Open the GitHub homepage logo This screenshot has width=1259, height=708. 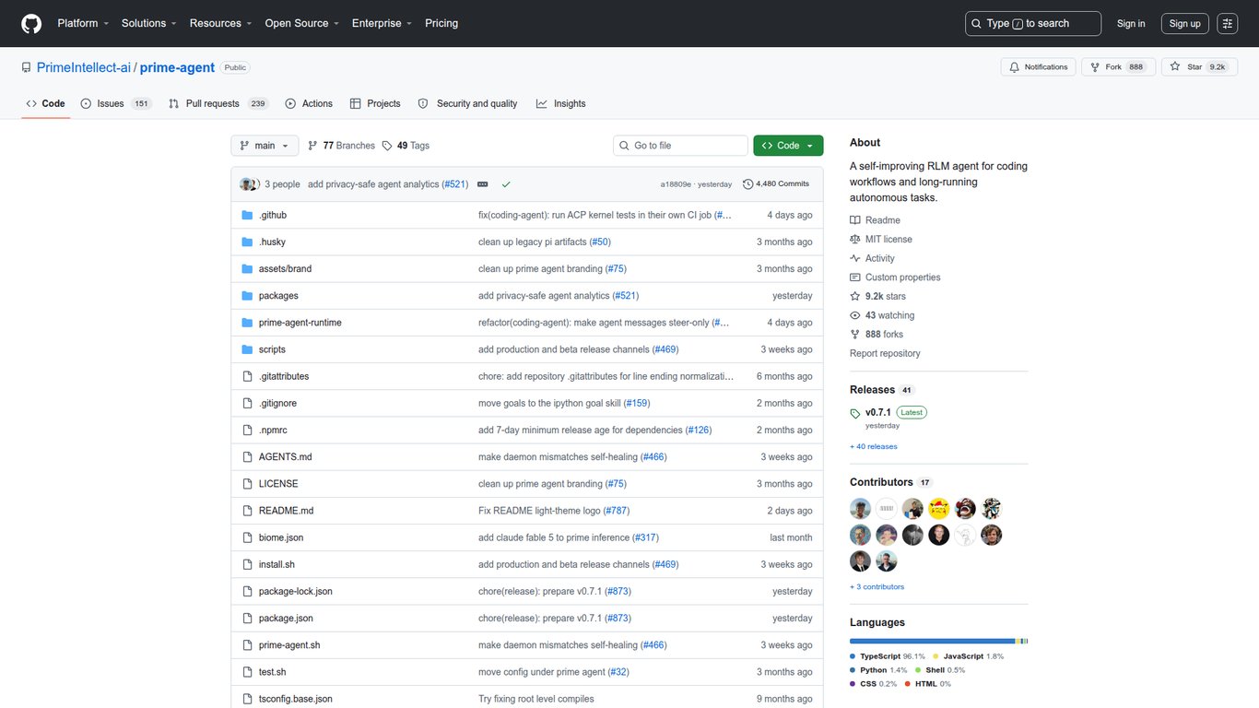31,23
